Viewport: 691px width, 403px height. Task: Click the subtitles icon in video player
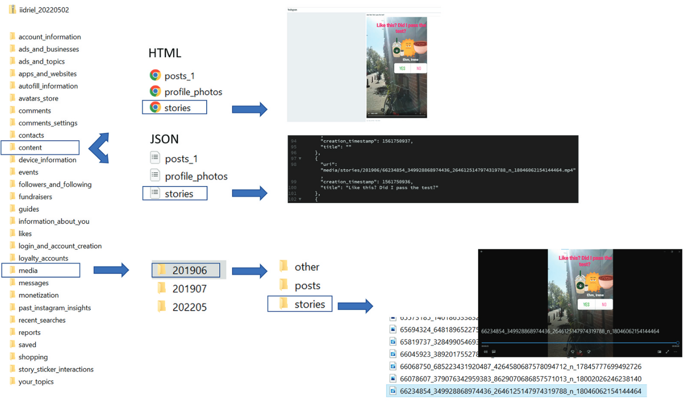pos(493,352)
